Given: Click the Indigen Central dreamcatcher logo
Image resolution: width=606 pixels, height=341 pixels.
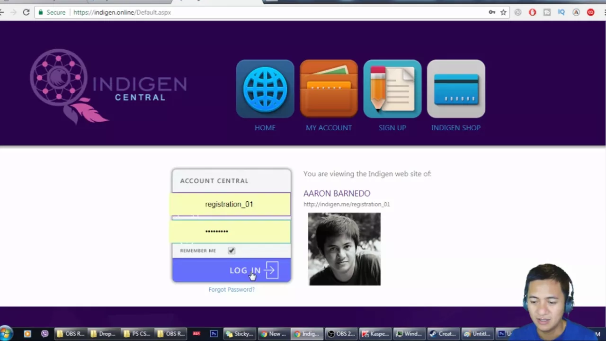Looking at the screenshot, I should [x=108, y=87].
